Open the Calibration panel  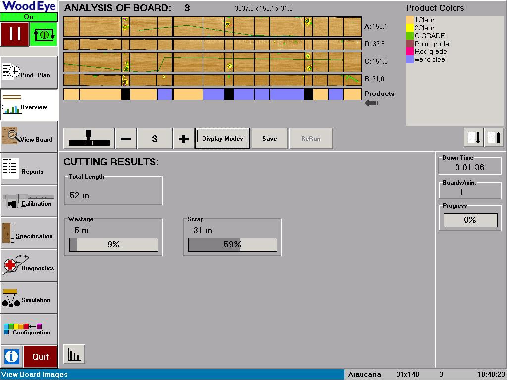pyautogui.click(x=29, y=201)
